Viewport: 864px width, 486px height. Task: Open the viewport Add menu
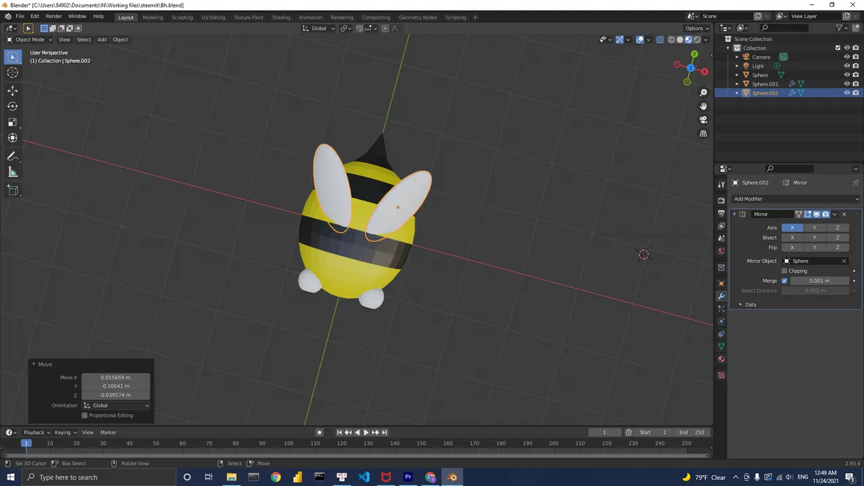(x=102, y=39)
